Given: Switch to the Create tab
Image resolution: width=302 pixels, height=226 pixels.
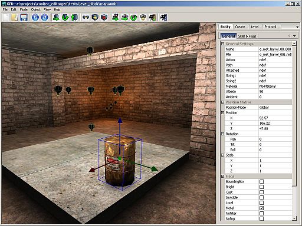Looking at the screenshot, I should 240,27.
